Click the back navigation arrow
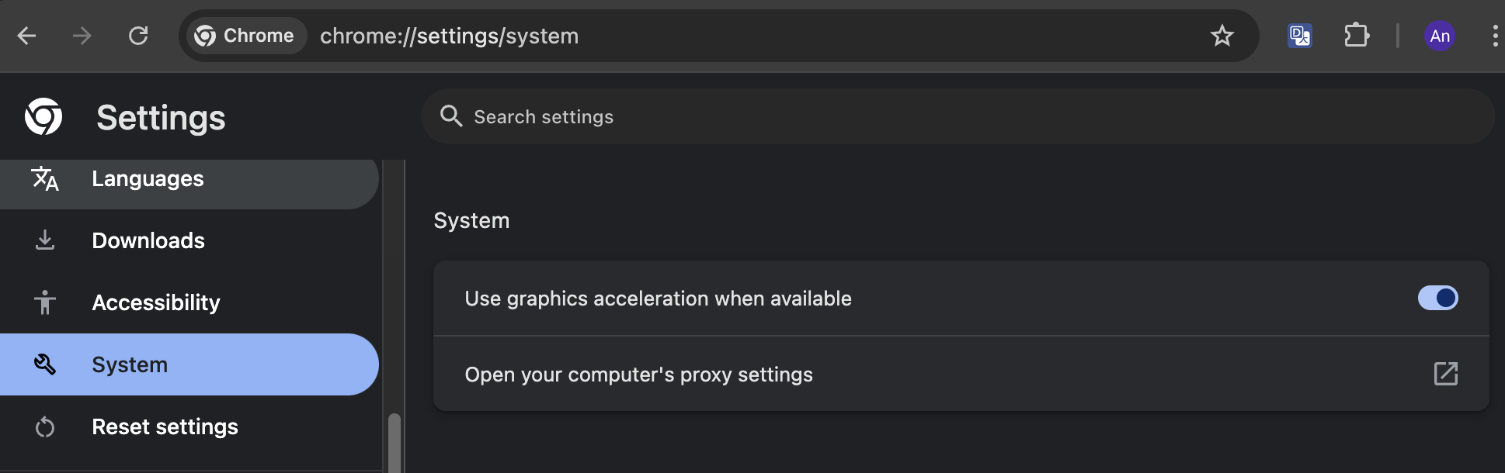The height and width of the screenshot is (473, 1505). click(27, 36)
